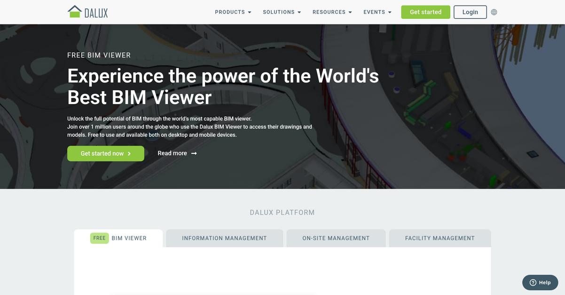Open the Help chat widget

[x=540, y=283]
